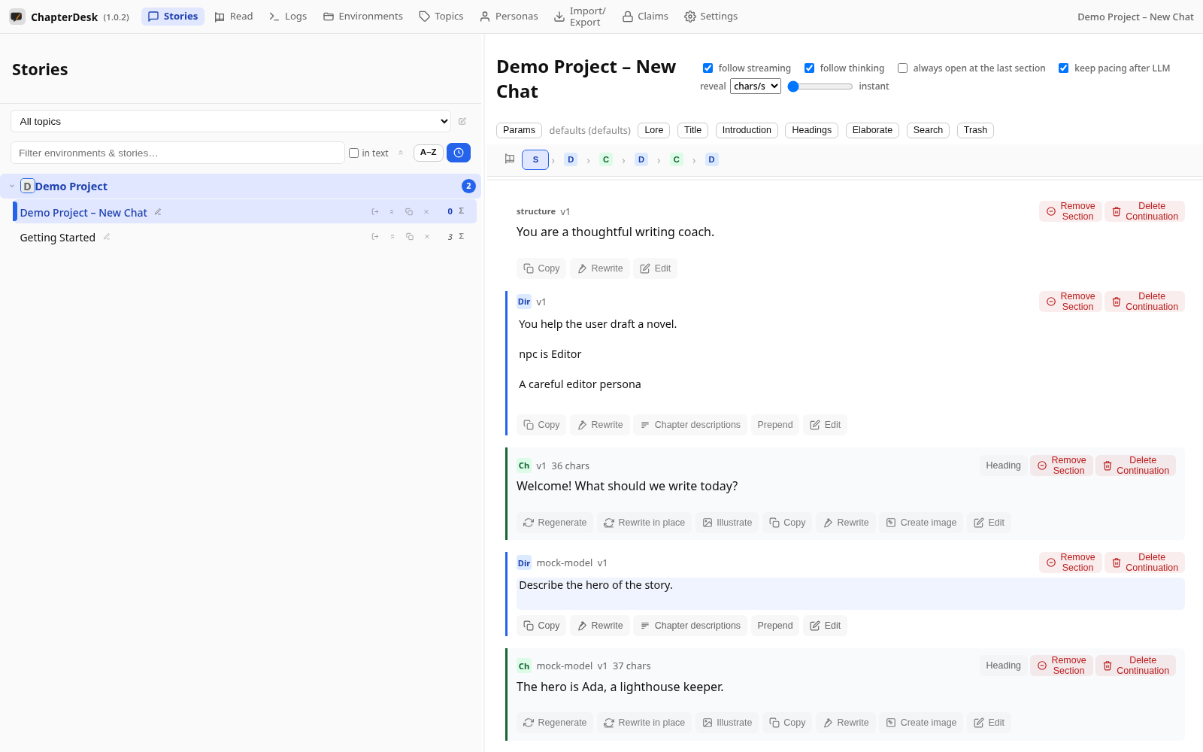1203x752 pixels.
Task: Click Heading button on Welcome message section
Action: 1003,465
